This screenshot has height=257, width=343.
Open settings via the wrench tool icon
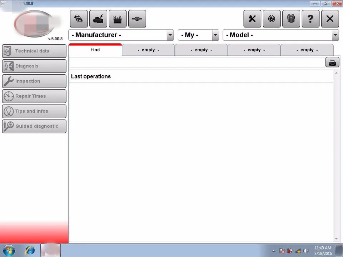click(252, 19)
